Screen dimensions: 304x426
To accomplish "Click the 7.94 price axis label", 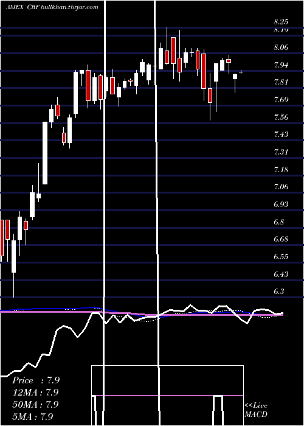I will (281, 65).
